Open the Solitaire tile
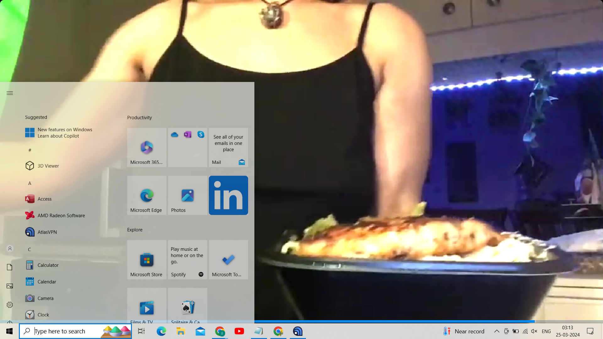 [187, 305]
